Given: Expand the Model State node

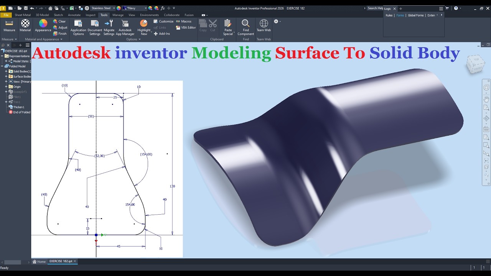Looking at the screenshot, I should pyautogui.click(x=6, y=61).
